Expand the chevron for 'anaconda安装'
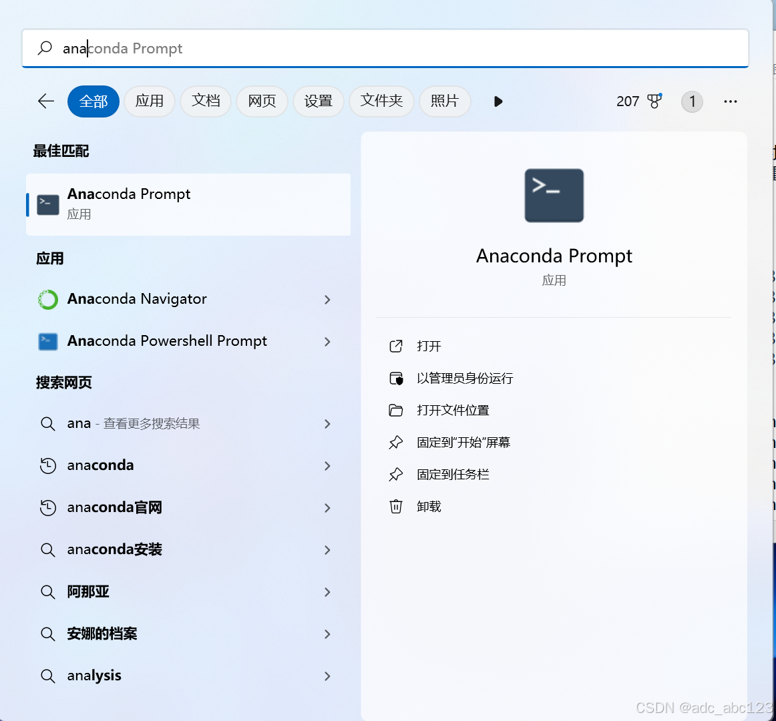The width and height of the screenshot is (776, 721). click(x=327, y=550)
